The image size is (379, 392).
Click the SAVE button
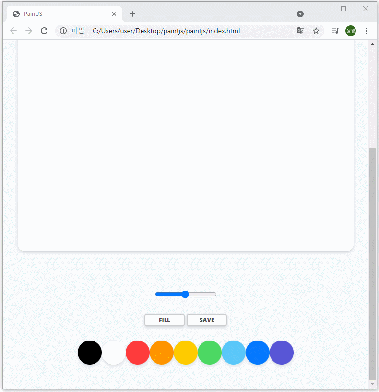[x=207, y=320]
